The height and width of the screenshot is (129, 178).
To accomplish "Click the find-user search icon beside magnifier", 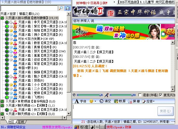I will [67, 8].
